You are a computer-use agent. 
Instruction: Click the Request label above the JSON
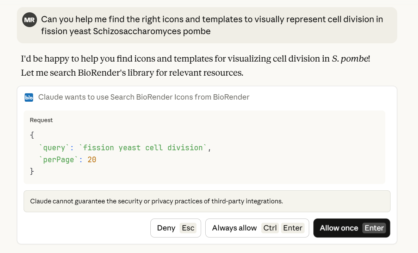pos(41,120)
